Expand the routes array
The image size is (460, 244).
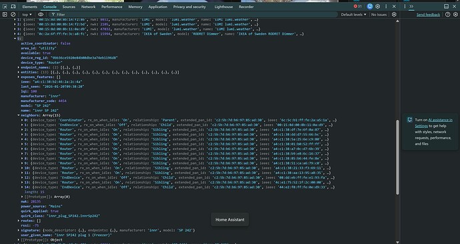(19, 221)
